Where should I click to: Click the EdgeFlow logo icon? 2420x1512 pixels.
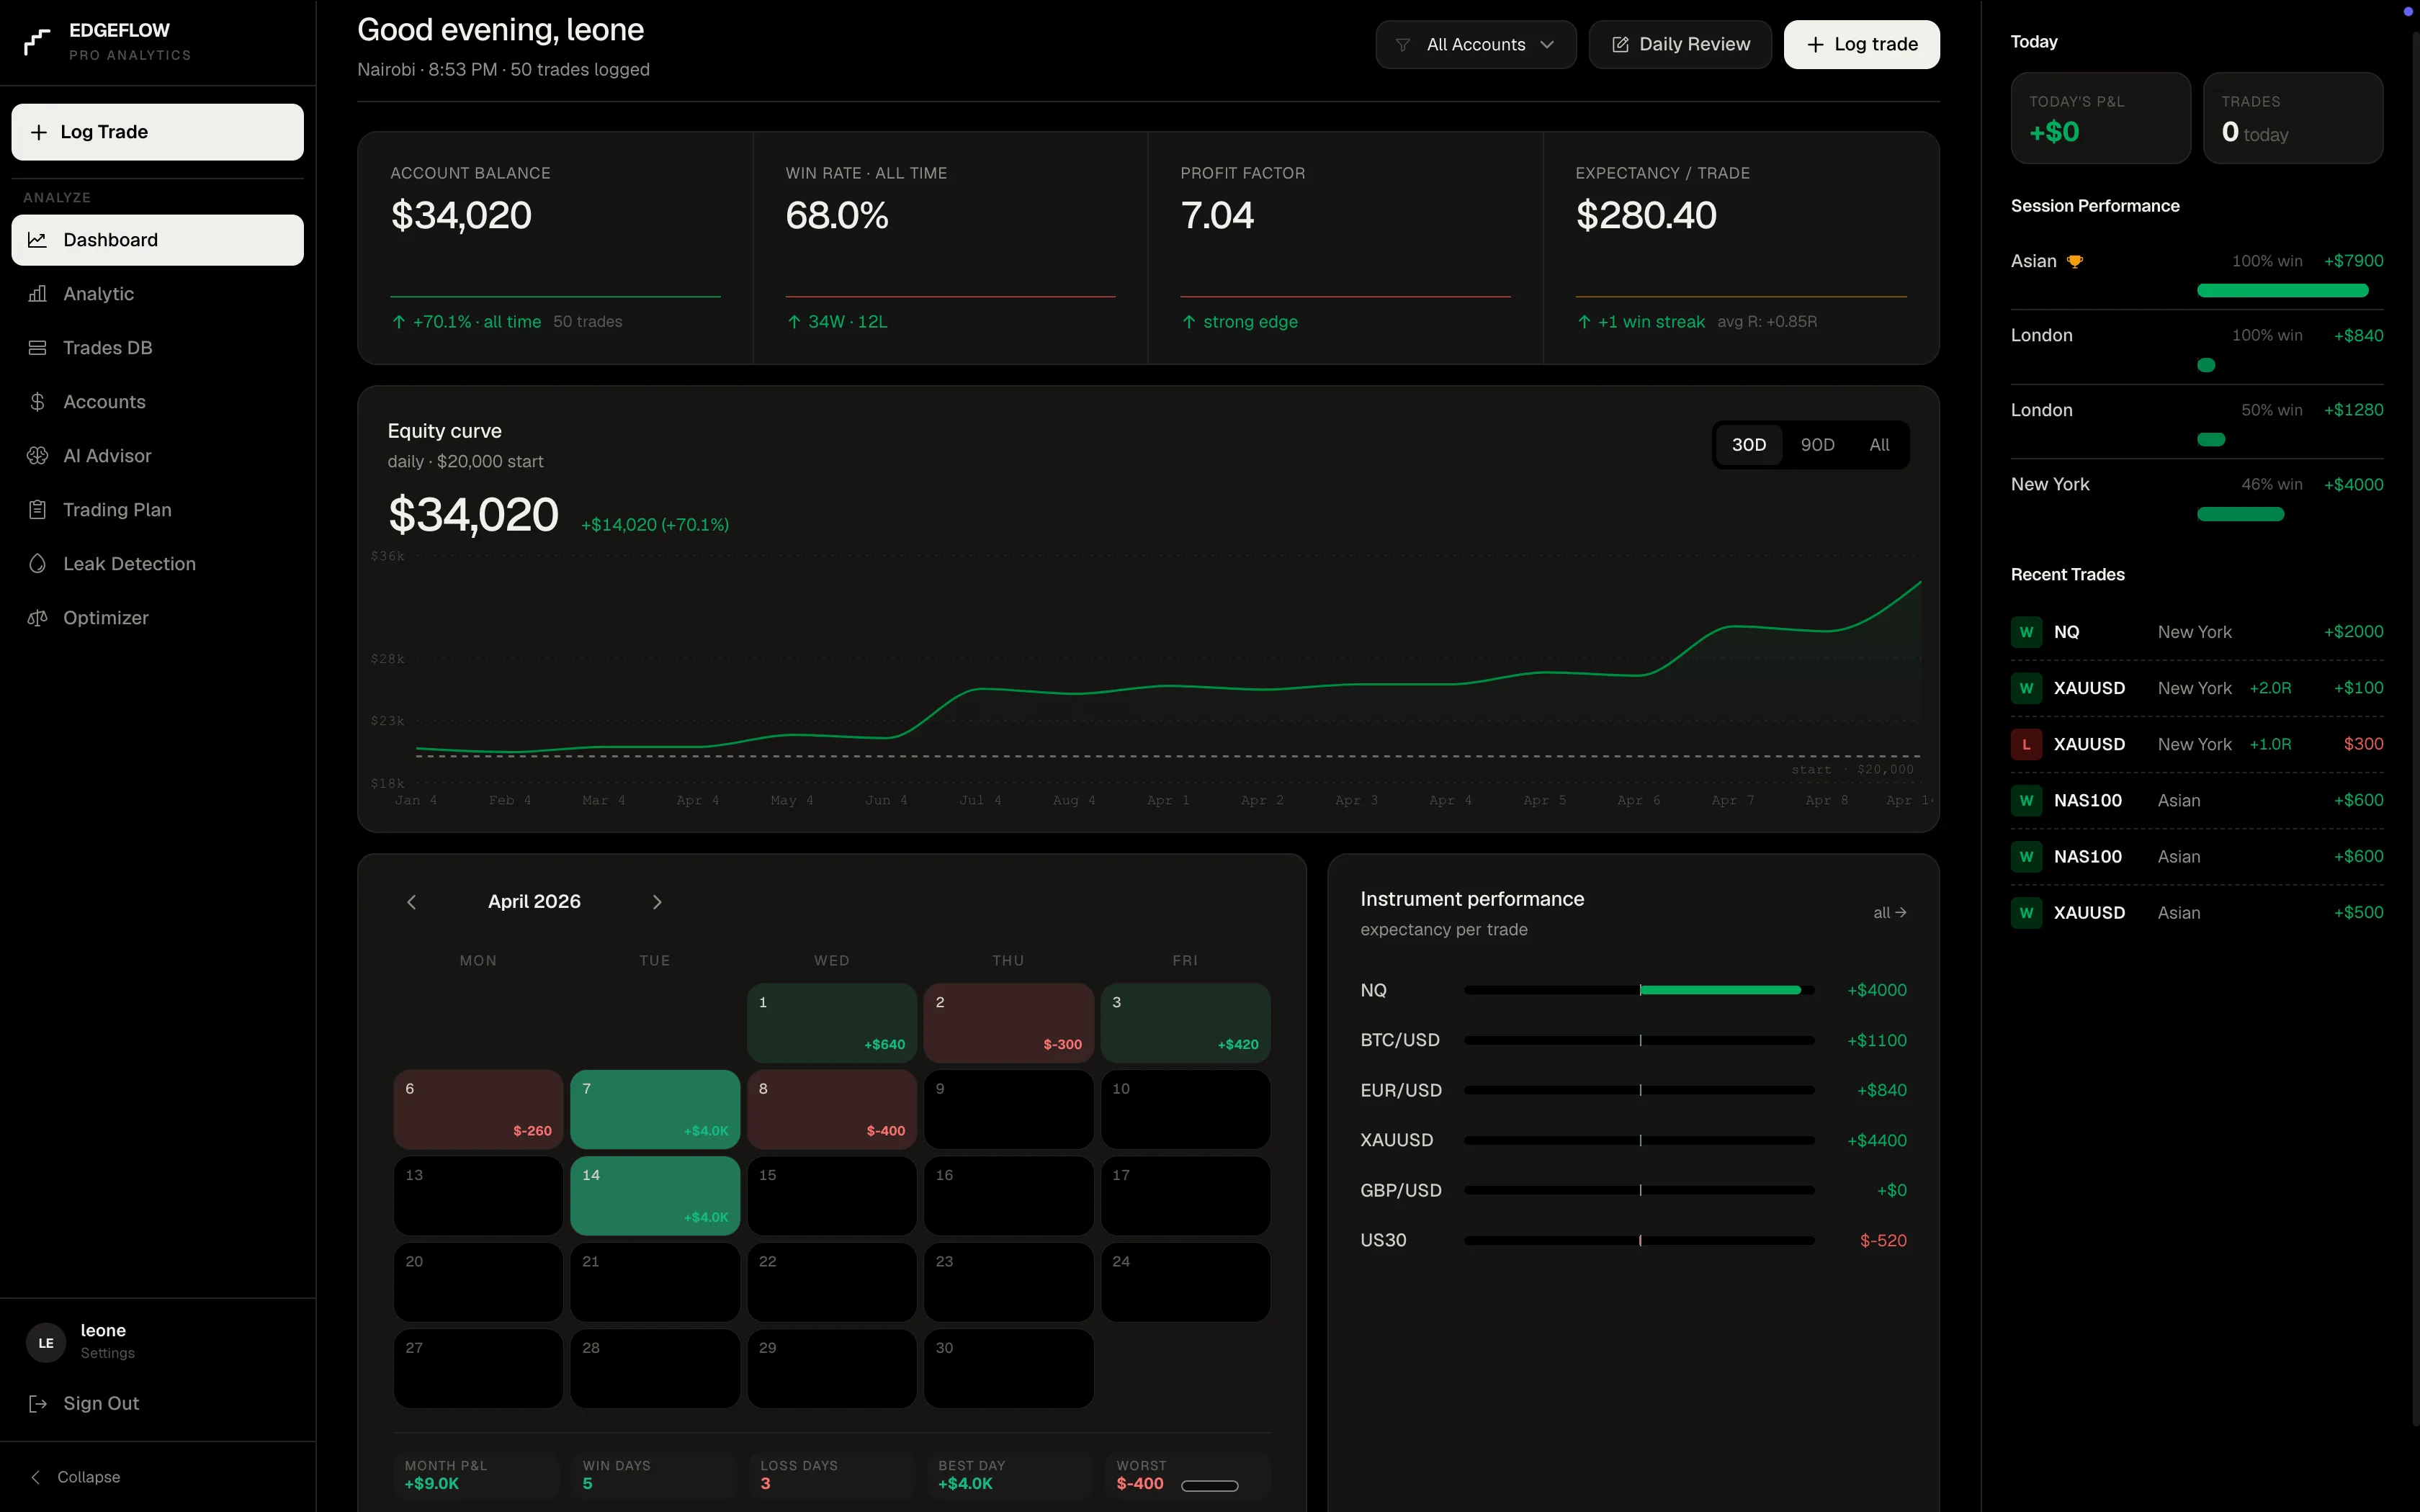coord(37,42)
